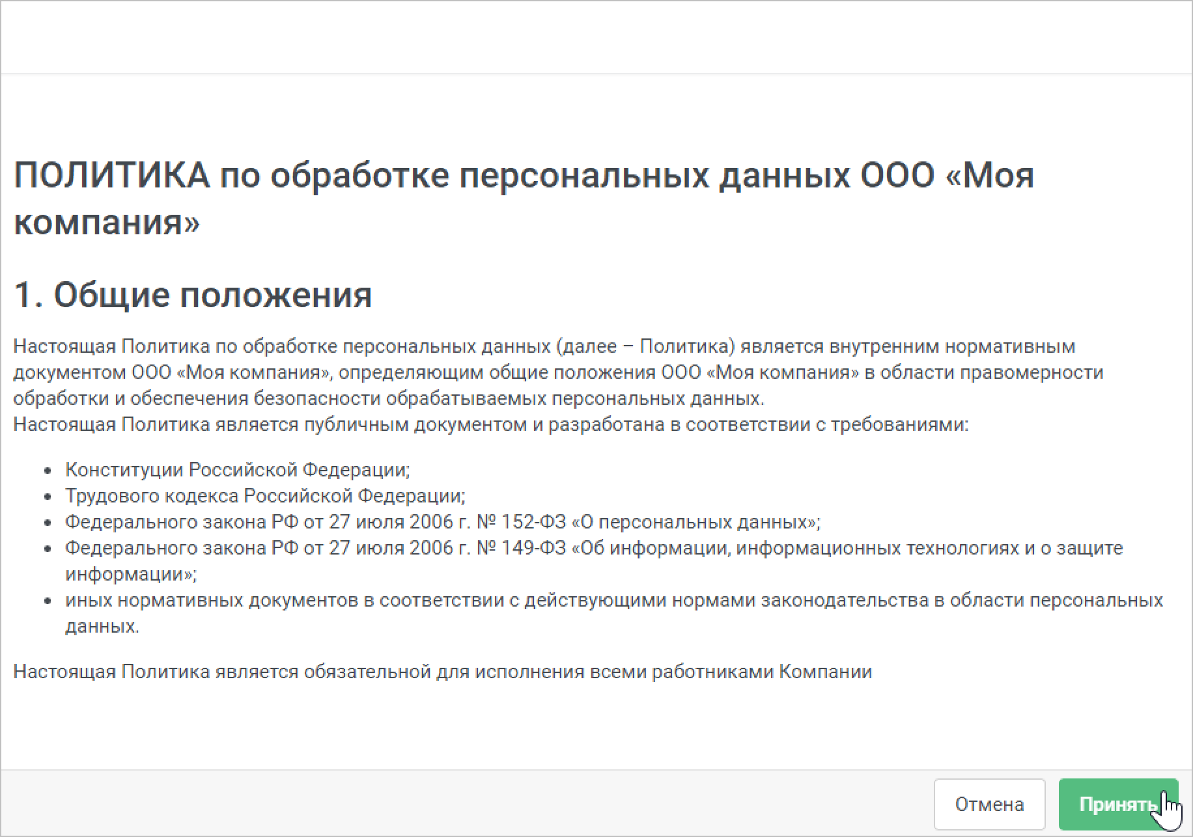Click the sentence starting Настоящая Политика является публичным документом
This screenshot has width=1193, height=837.
click(491, 424)
